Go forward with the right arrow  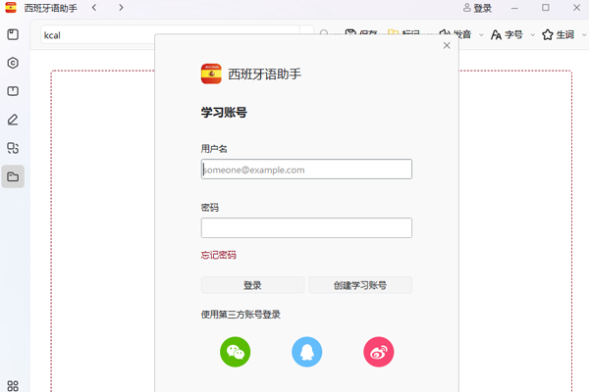coord(121,8)
